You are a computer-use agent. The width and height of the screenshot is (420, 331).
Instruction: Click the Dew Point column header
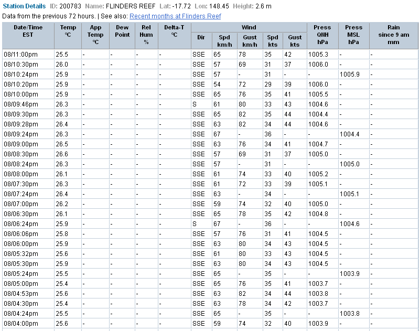click(122, 35)
